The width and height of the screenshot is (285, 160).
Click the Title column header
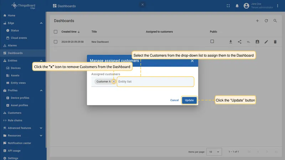94,32
